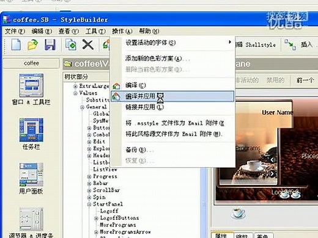Click the 树状部分 column header
This screenshot has height=238, width=318.
pos(86,77)
